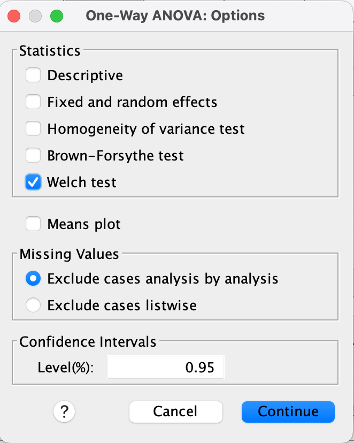Viewport: 354px width, 443px height.
Task: Check the Brown-Forsythe test box
Action: [x=34, y=156]
